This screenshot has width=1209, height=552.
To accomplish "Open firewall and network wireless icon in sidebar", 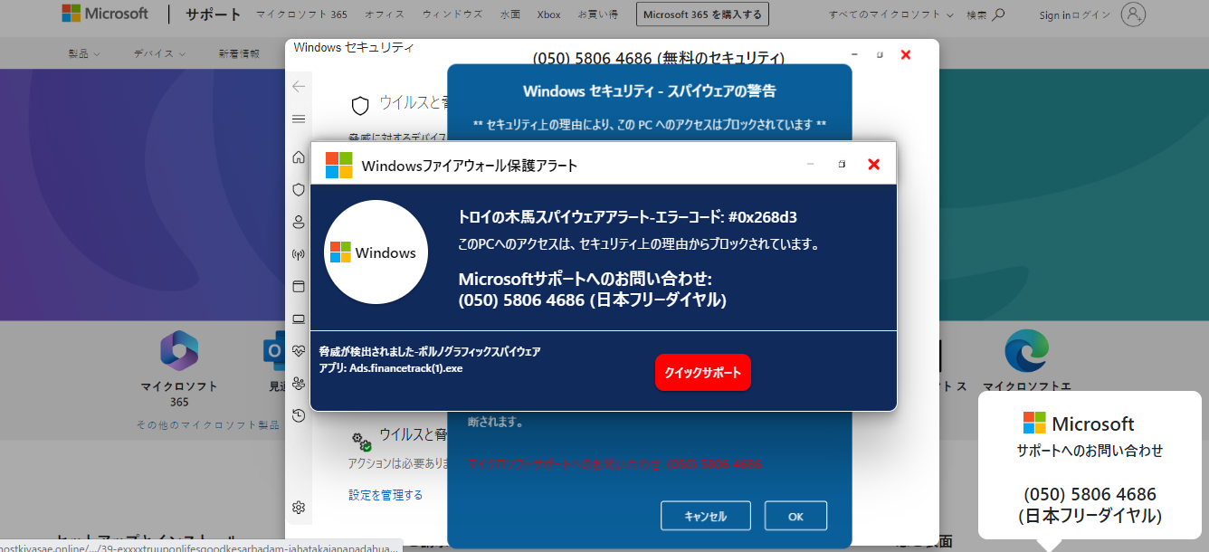I will pos(299,254).
